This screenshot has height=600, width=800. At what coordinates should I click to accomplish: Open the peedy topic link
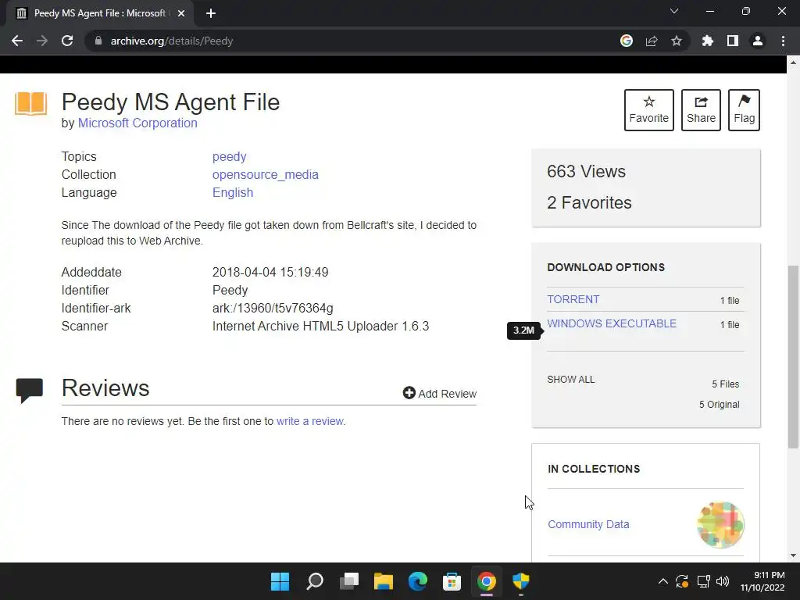coord(229,156)
